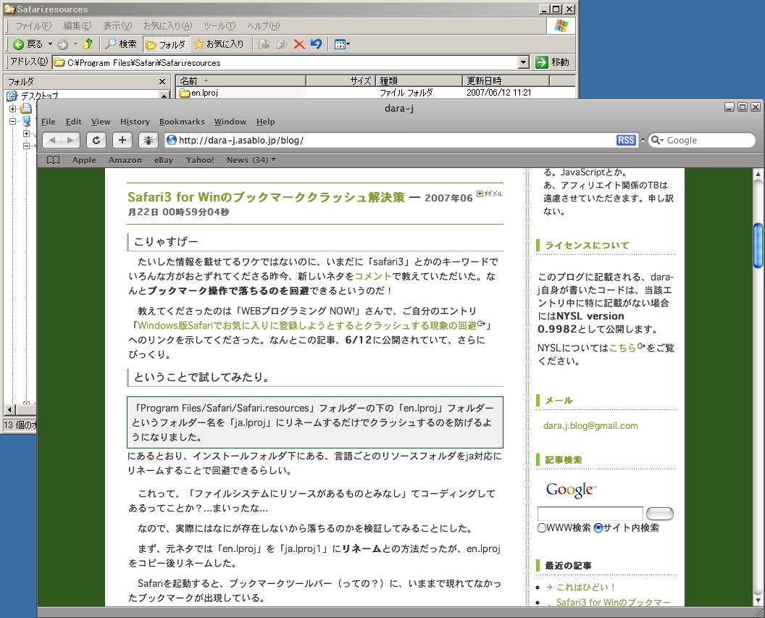Click Safari's back arrow button
This screenshot has width=765, height=618.
52,141
